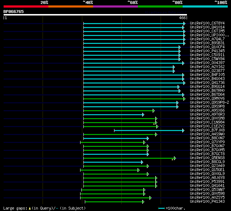The width and height of the screenshot is (231, 211).
Task: Click the UniRef100_Q5IWW7 label
Action: 207,190
